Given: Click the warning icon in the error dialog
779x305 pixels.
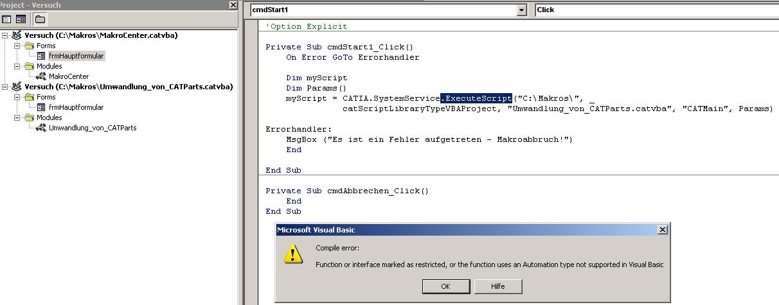Looking at the screenshot, I should point(293,254).
